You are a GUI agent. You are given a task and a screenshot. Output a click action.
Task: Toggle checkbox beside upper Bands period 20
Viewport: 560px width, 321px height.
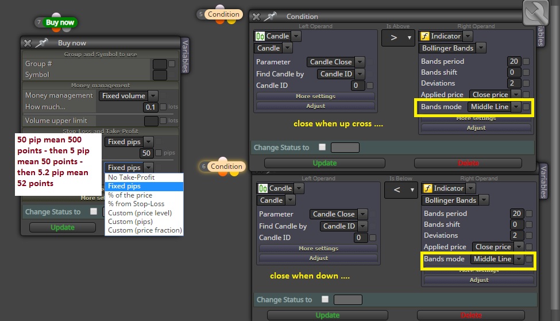pos(526,61)
